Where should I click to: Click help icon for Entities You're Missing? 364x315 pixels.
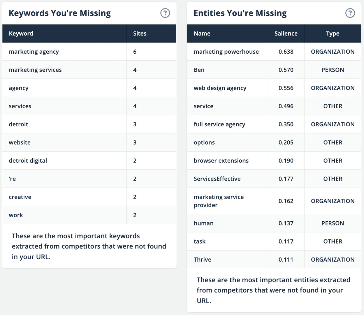pos(350,13)
